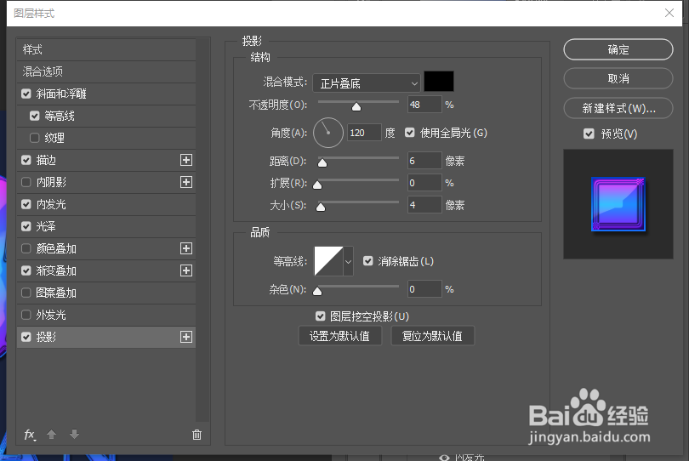
Task: Click the style preview thumbnail
Action: click(618, 204)
